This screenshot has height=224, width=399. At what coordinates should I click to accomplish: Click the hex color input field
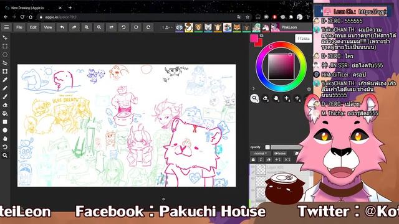304,39
